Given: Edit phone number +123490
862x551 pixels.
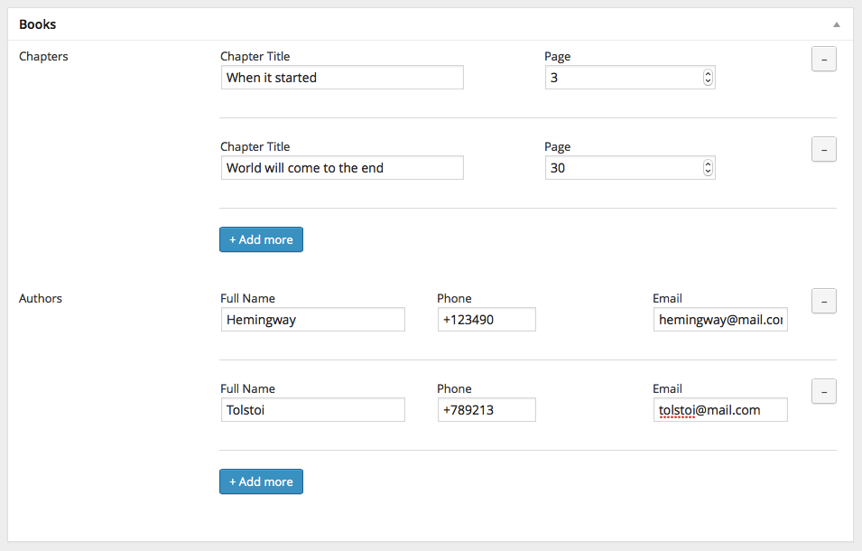Looking at the screenshot, I should (487, 320).
